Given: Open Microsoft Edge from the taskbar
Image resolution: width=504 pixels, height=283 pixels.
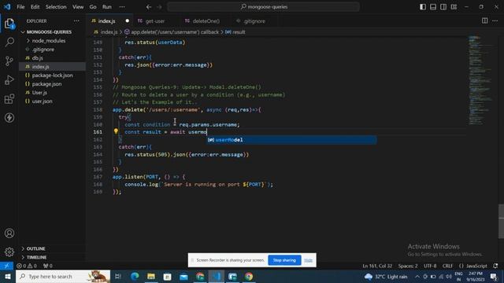Looking at the screenshot, I should click(x=135, y=276).
